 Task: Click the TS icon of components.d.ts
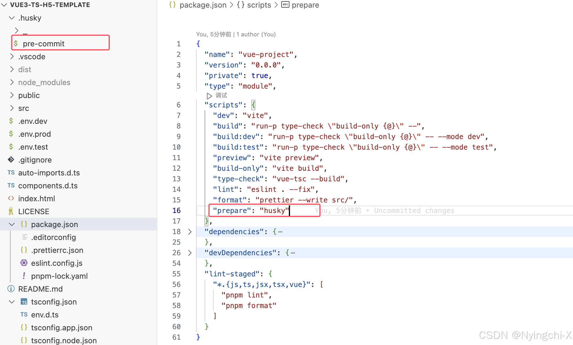coord(11,185)
